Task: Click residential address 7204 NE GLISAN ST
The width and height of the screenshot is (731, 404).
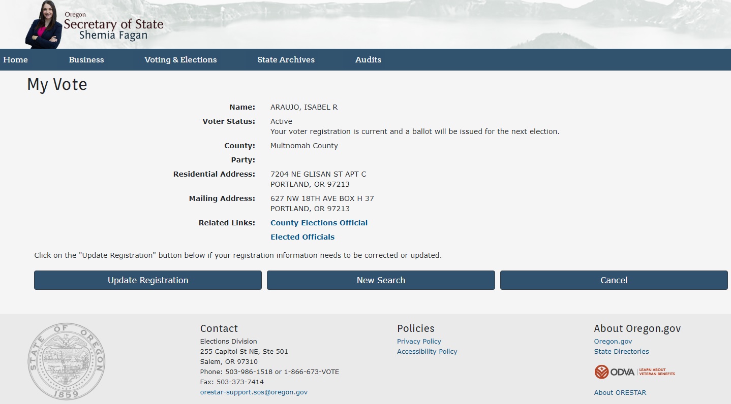Action: [x=318, y=174]
